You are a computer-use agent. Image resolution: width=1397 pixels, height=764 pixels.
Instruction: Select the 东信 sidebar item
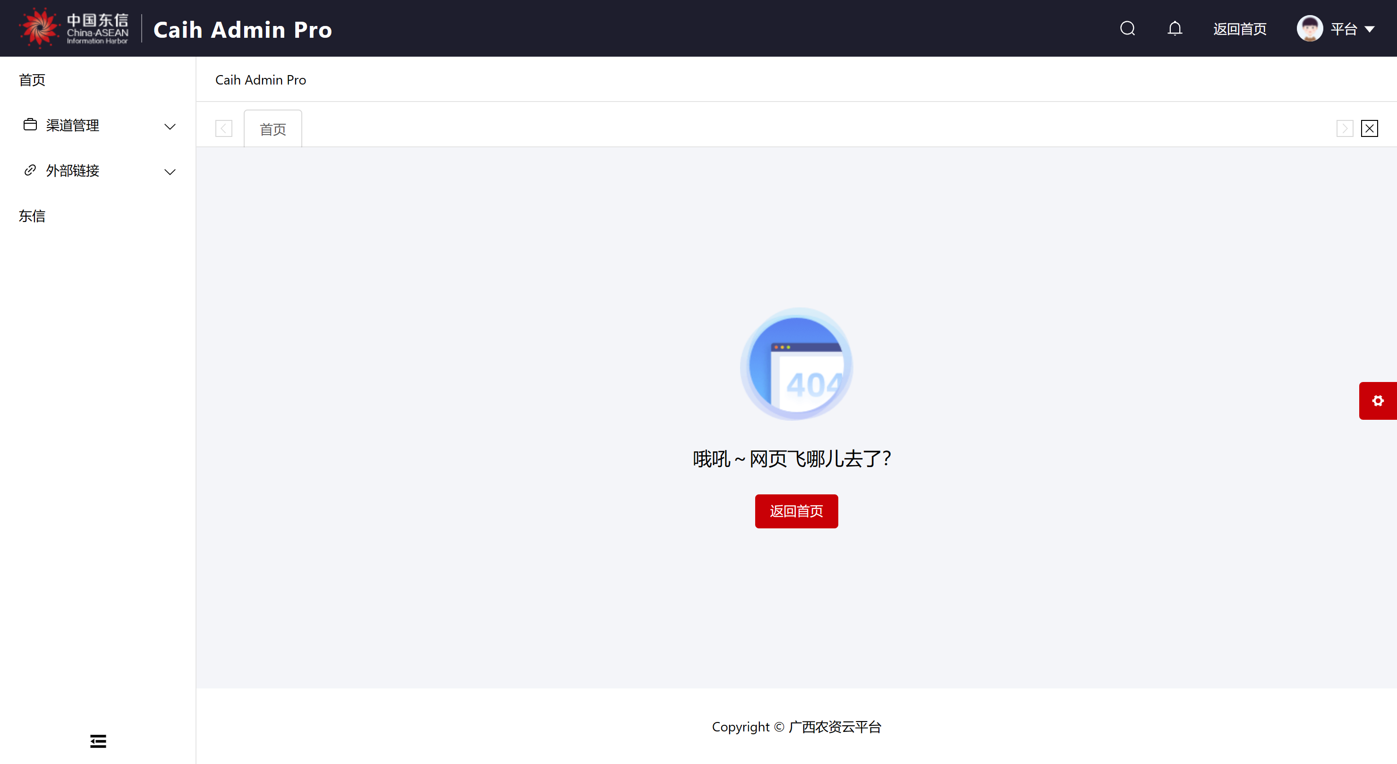tap(32, 216)
